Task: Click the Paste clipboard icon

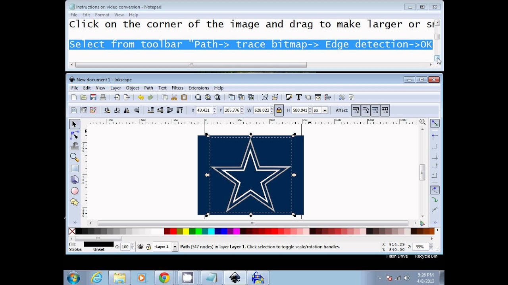Action: [184, 97]
